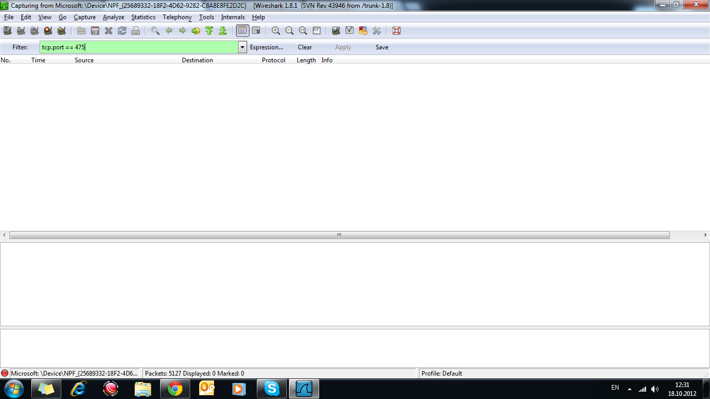Save the current filter

(x=382, y=47)
